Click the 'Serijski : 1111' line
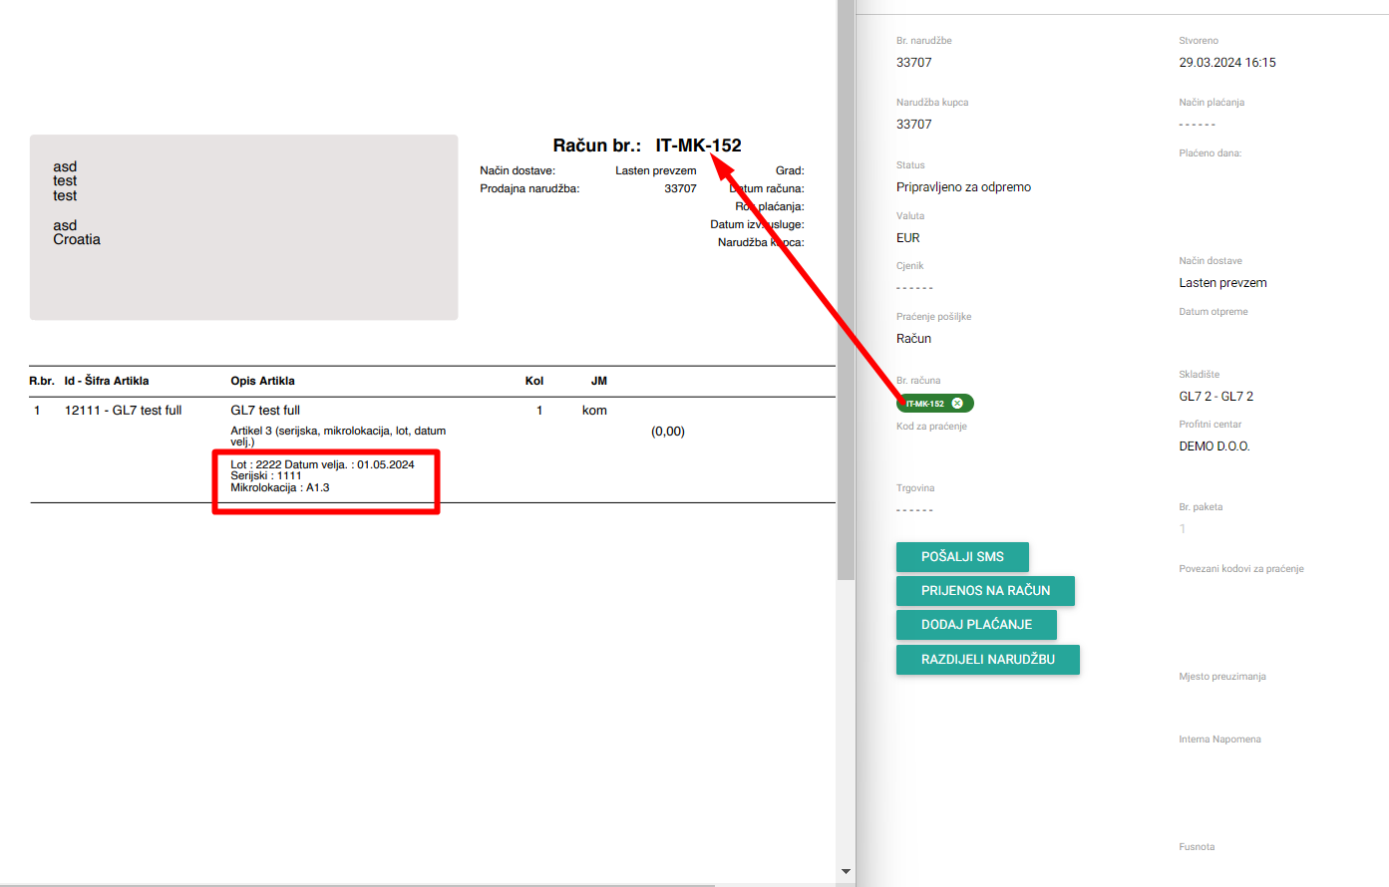The height and width of the screenshot is (887, 1389). coord(265,476)
